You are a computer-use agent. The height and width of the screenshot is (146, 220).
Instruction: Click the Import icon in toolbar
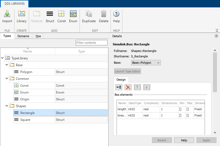coord(7,16)
